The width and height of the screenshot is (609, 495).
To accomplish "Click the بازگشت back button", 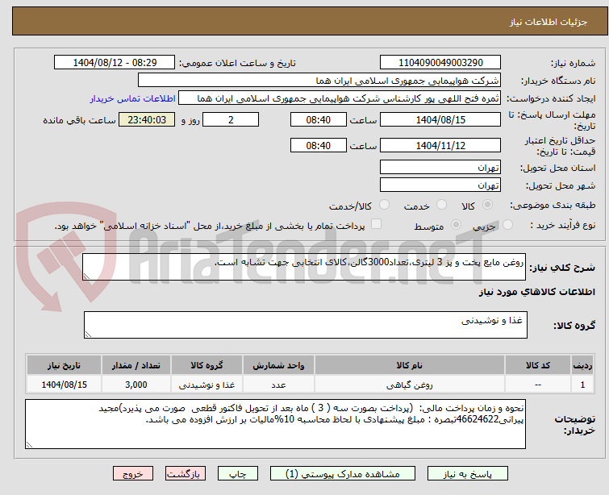I will coord(186,474).
